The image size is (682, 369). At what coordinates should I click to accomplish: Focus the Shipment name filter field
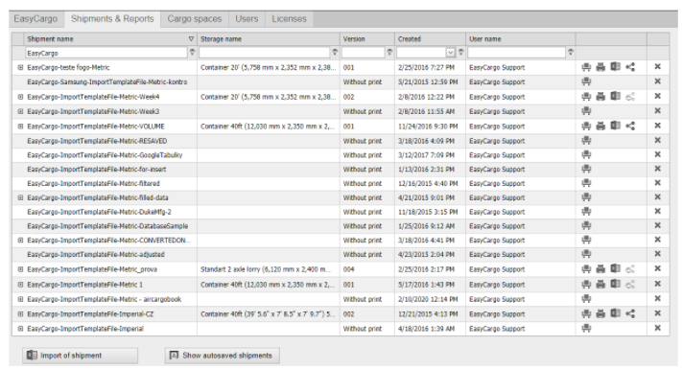click(x=106, y=53)
